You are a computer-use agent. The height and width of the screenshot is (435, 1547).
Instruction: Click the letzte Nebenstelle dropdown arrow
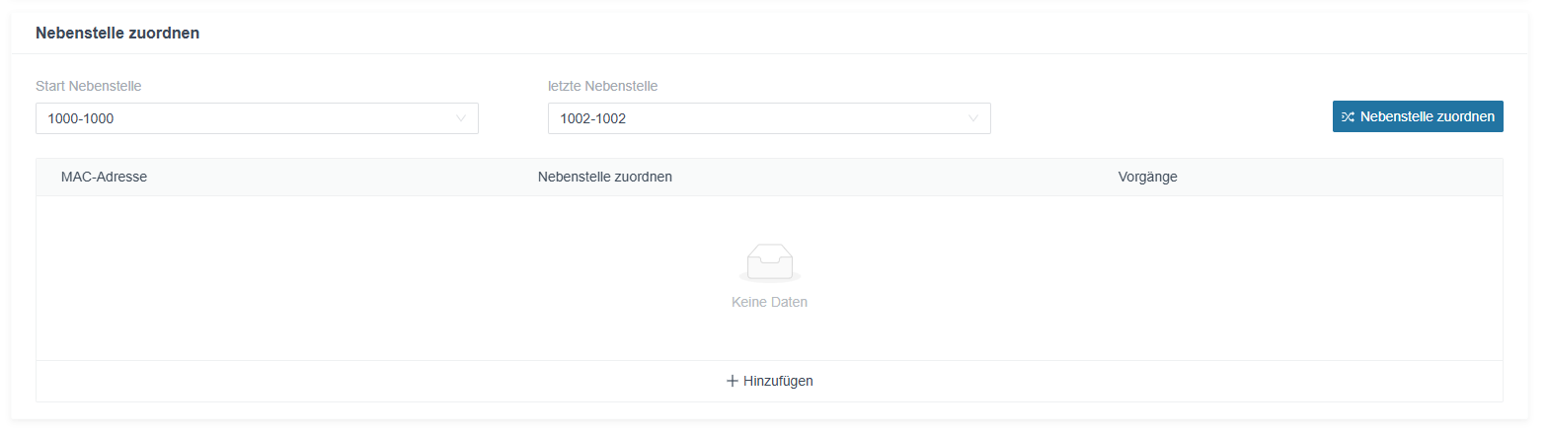coord(973,118)
